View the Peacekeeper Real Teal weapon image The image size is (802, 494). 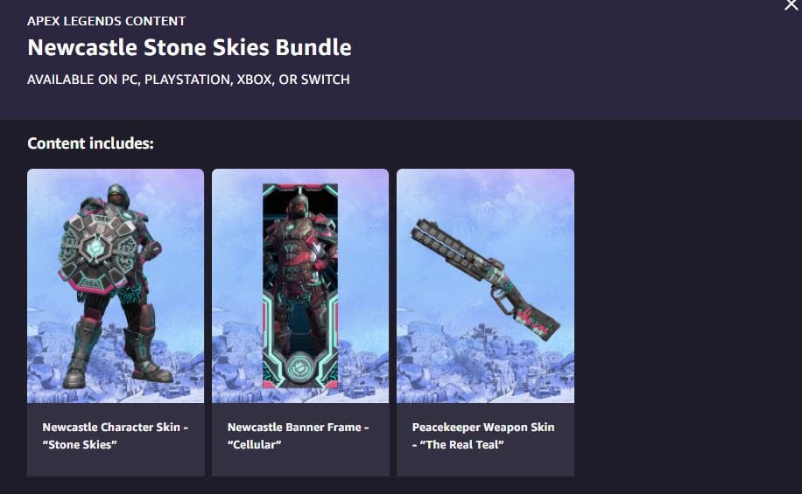click(485, 286)
